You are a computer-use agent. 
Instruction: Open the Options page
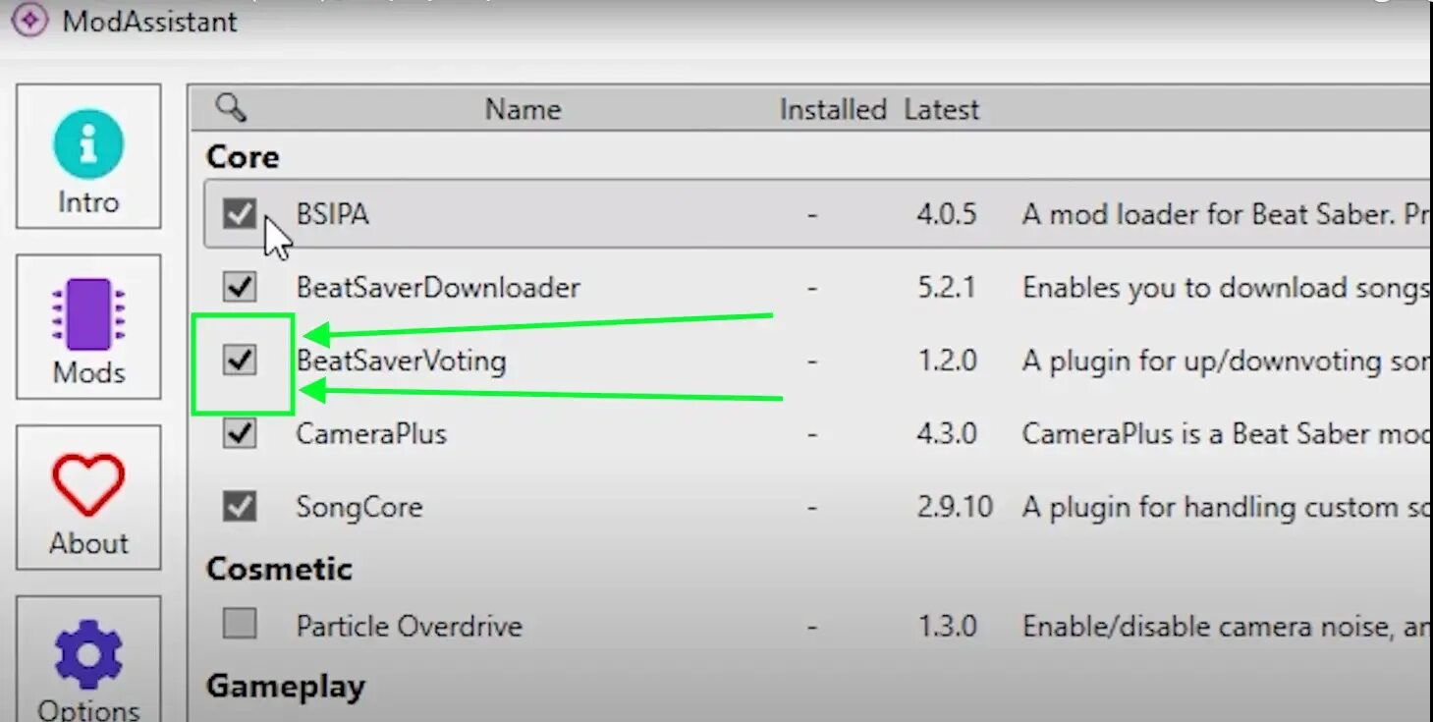pos(88,659)
